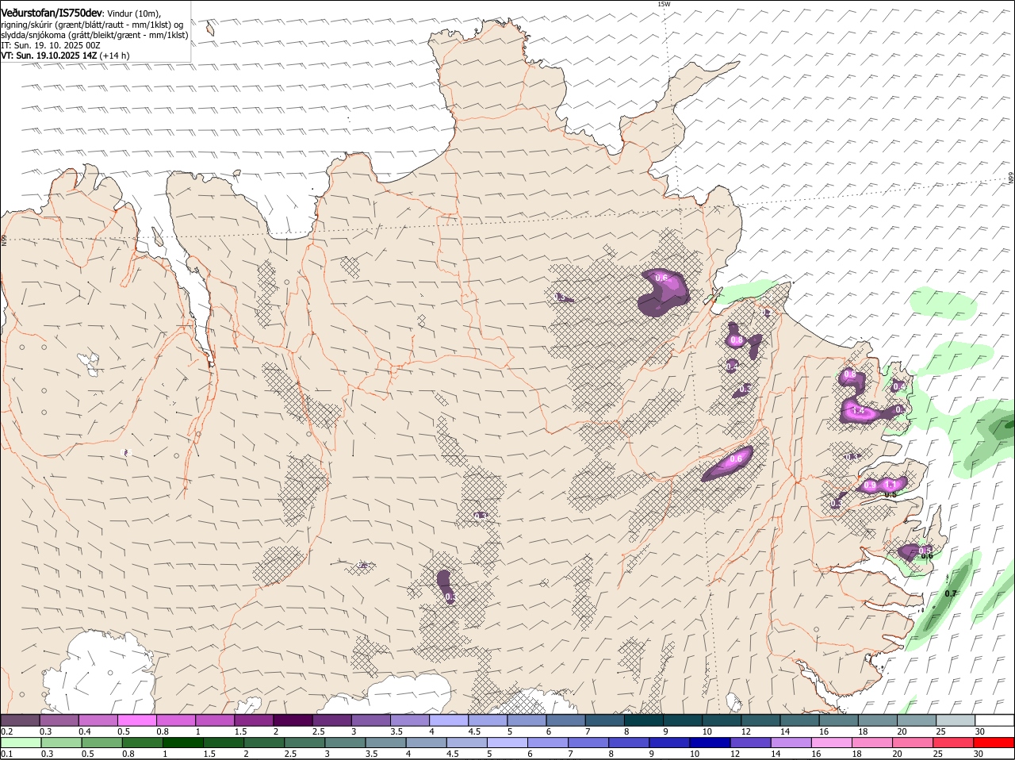Image resolution: width=1015 pixels, height=760 pixels.
Task: Pick snow legend swatch between 1.5 and 2
Action: (x=254, y=720)
